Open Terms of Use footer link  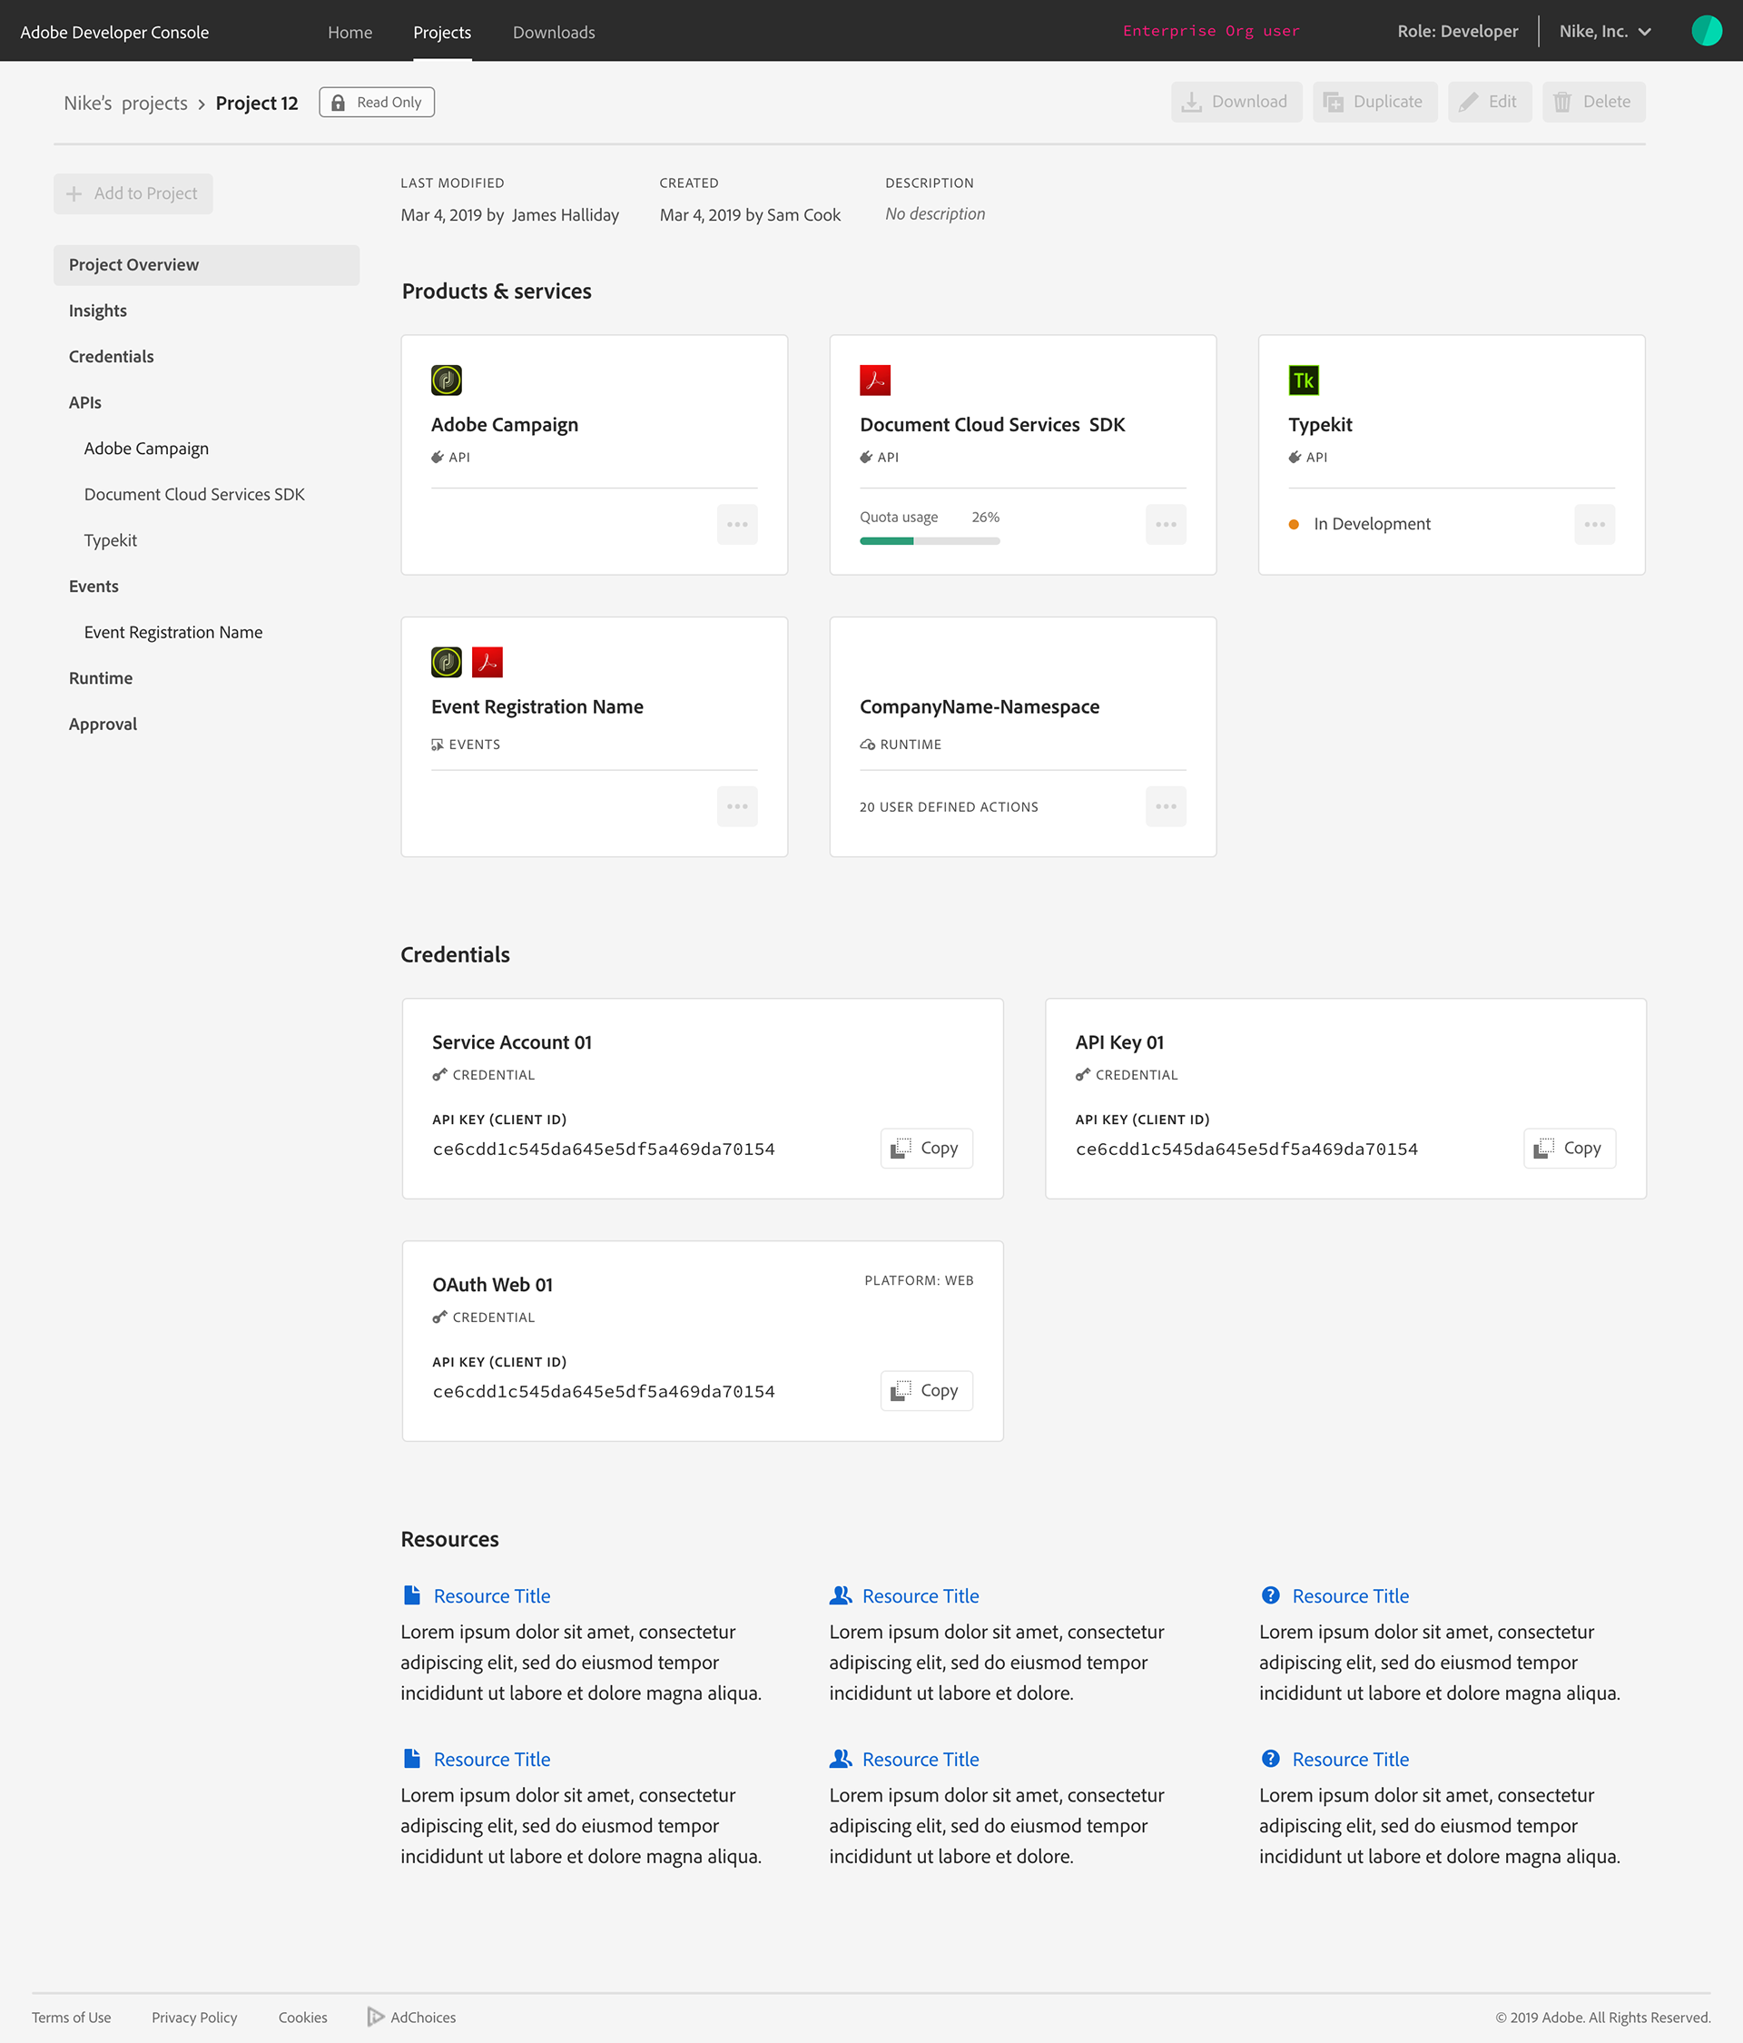tap(71, 2018)
